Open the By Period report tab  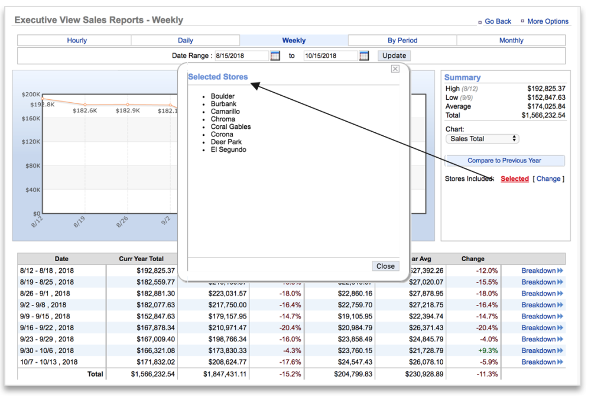coord(402,40)
